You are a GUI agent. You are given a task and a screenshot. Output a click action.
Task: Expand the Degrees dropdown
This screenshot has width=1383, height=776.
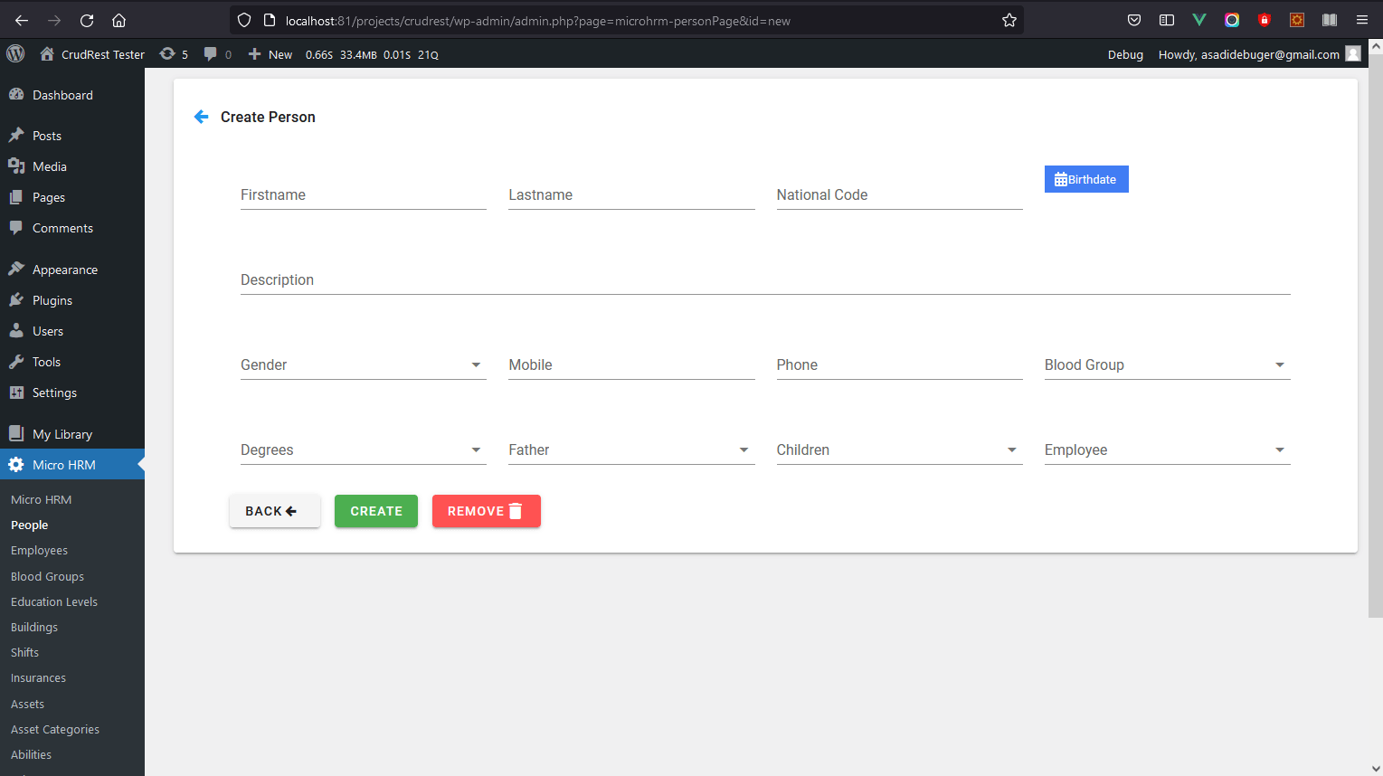click(x=362, y=450)
